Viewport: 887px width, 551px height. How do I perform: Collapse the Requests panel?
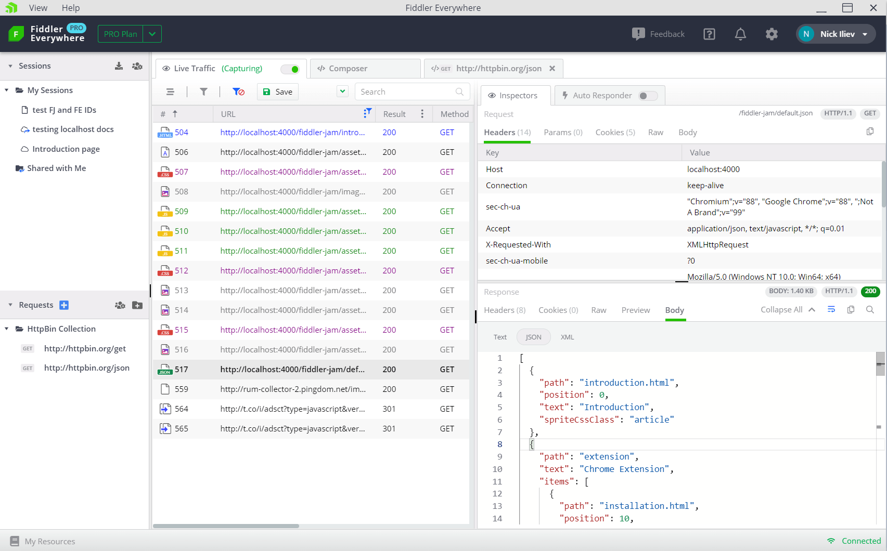(10, 305)
